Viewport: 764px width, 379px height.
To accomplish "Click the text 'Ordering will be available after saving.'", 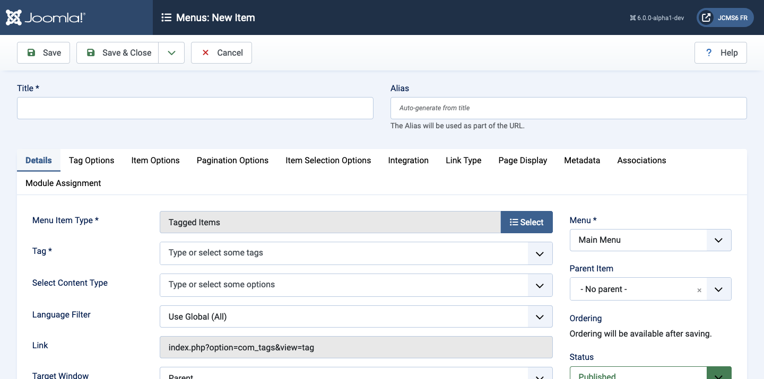I will tap(640, 333).
